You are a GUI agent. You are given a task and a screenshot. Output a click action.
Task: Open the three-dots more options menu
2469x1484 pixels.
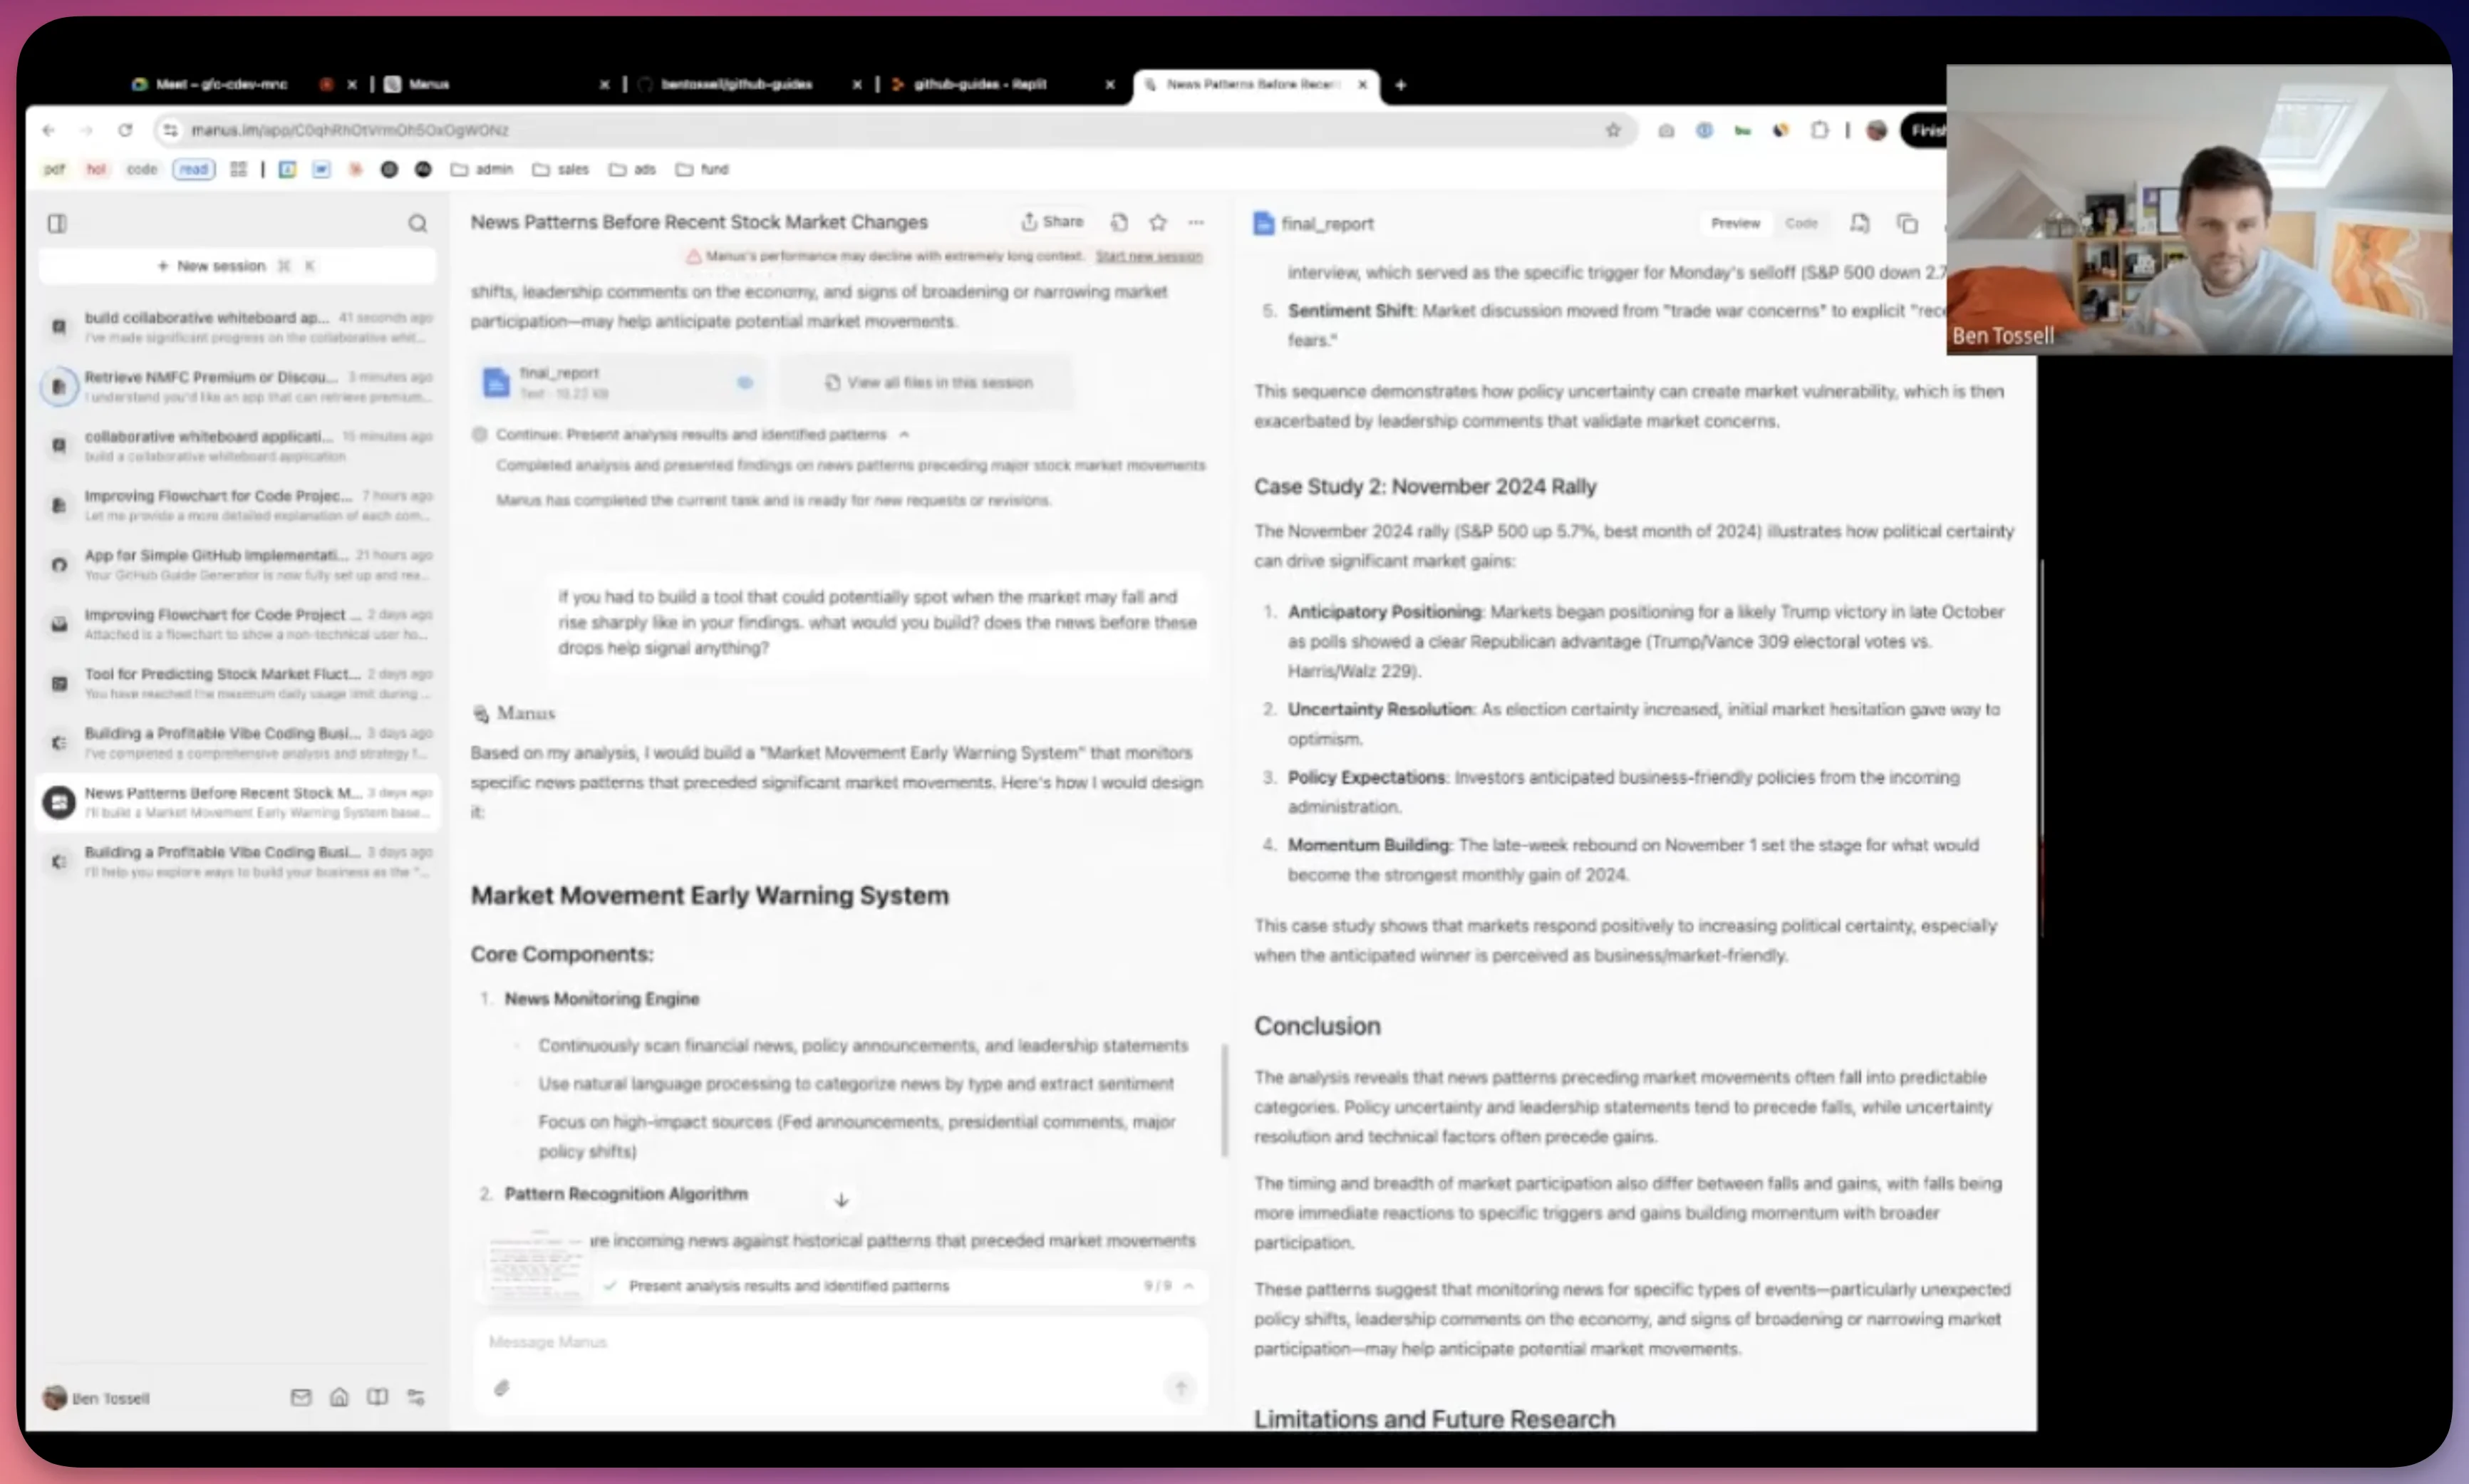pos(1196,222)
